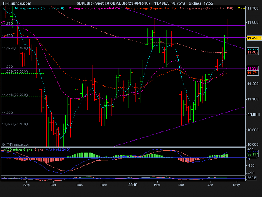Click the red 'Signal' indicator label
262x197 pixels.
coord(39,150)
